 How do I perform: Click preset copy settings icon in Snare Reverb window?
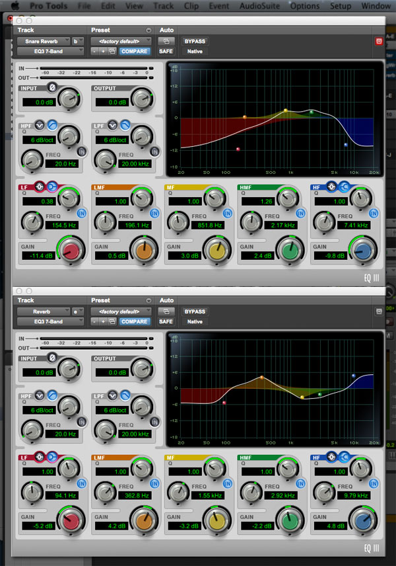[x=112, y=52]
